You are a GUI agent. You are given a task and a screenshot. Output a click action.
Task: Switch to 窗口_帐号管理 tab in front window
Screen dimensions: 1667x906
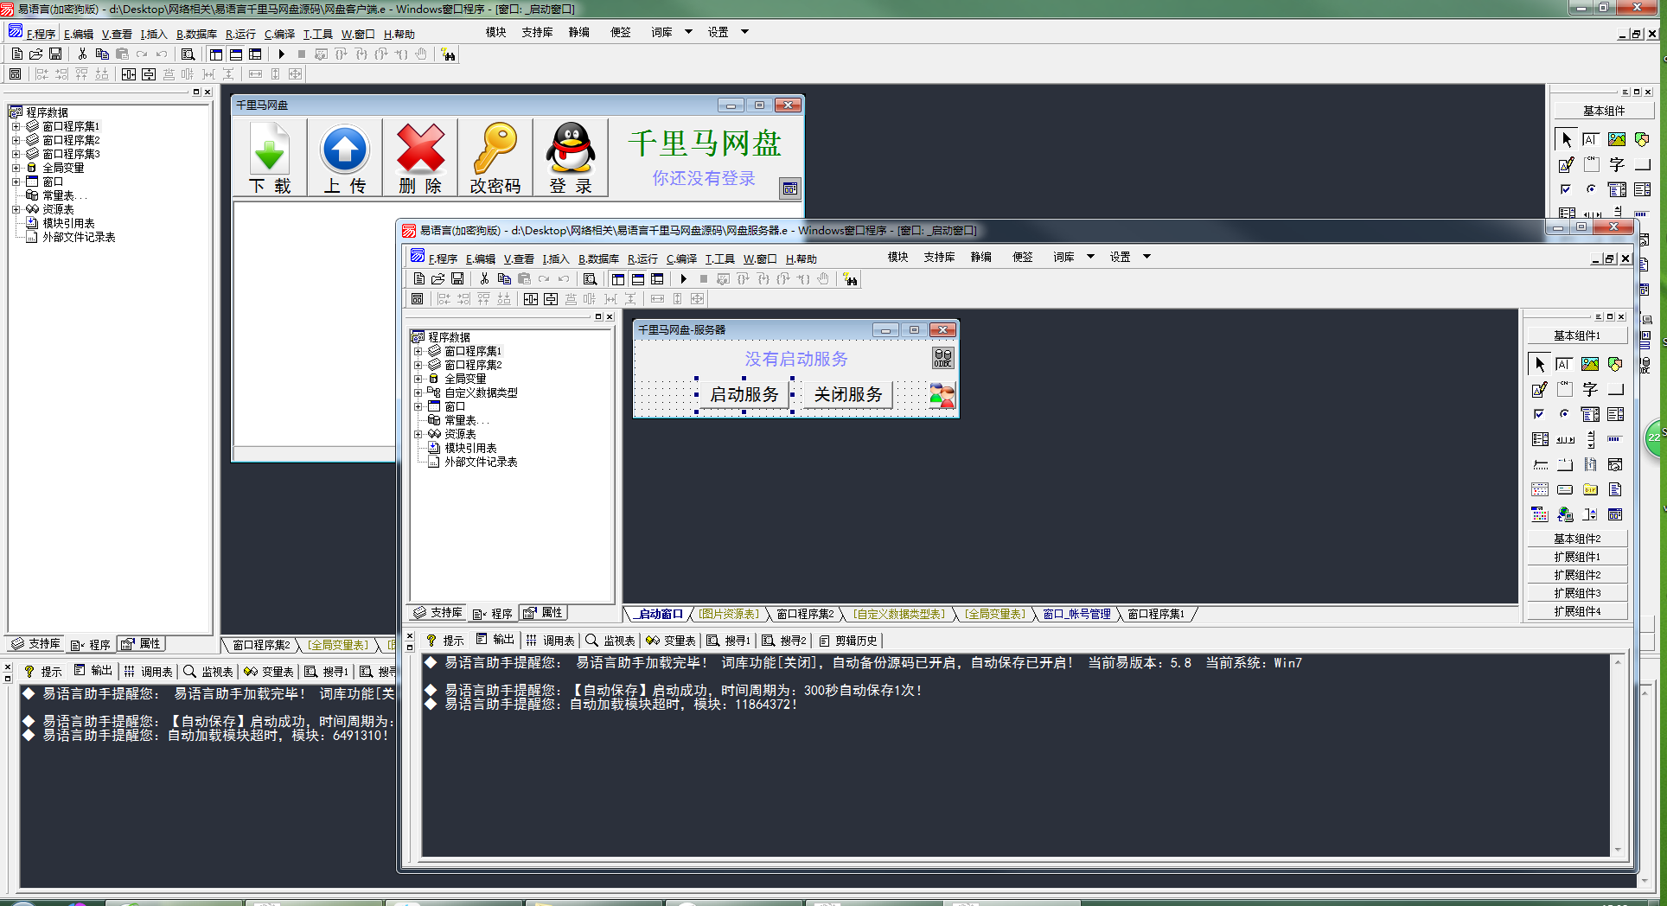point(1076,614)
